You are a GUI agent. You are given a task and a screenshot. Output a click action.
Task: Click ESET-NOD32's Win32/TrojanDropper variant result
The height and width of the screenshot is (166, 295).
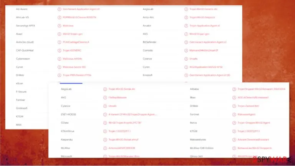[133, 114]
